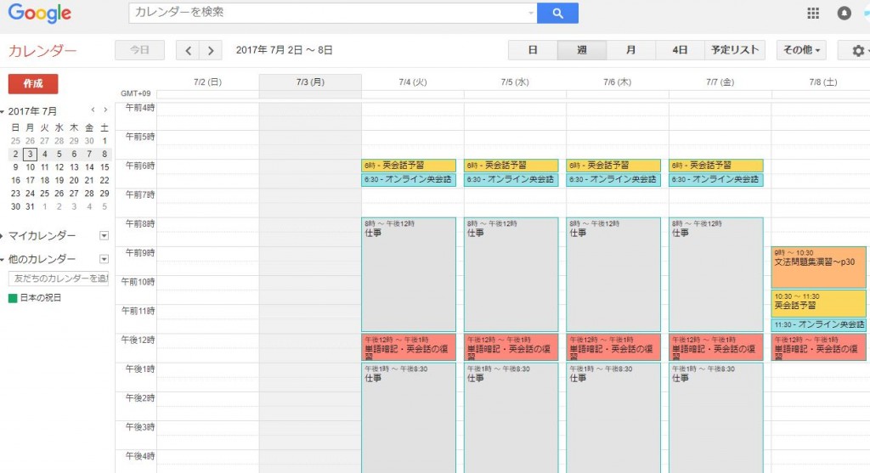Select July 8 in mini calendar
The height and width of the screenshot is (473, 870).
[105, 155]
